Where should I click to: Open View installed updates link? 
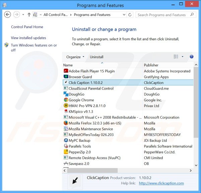click(x=28, y=38)
